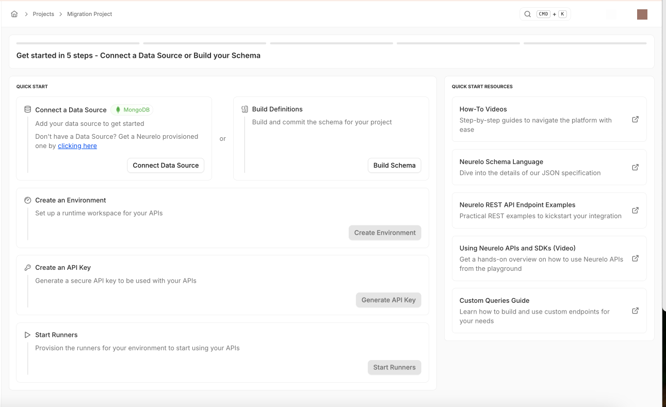The height and width of the screenshot is (407, 666).
Task: Click the Start Runners button
Action: click(x=394, y=367)
